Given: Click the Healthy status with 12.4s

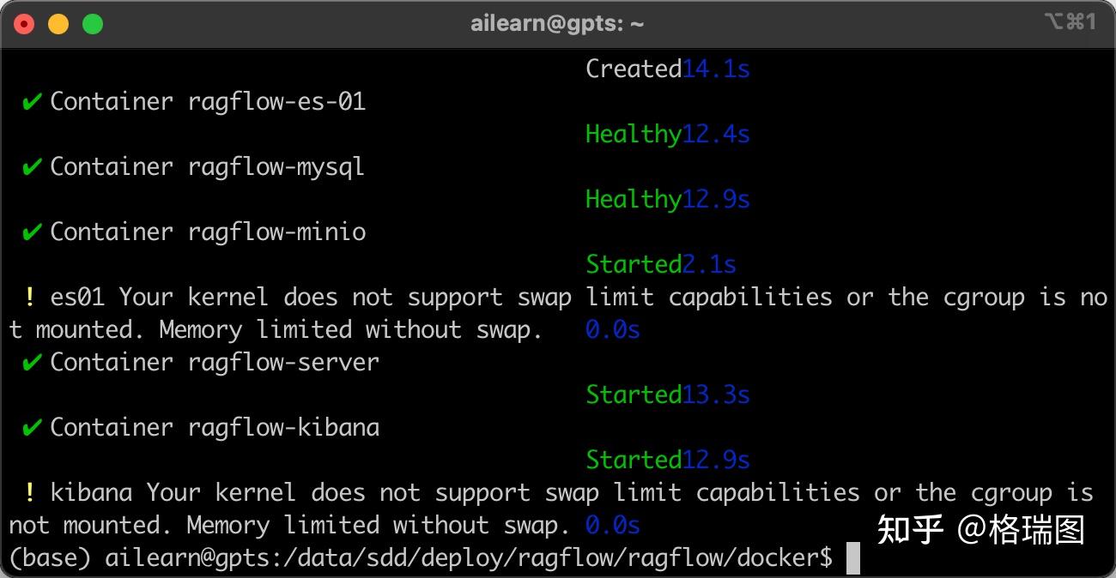Looking at the screenshot, I should pyautogui.click(x=634, y=135).
